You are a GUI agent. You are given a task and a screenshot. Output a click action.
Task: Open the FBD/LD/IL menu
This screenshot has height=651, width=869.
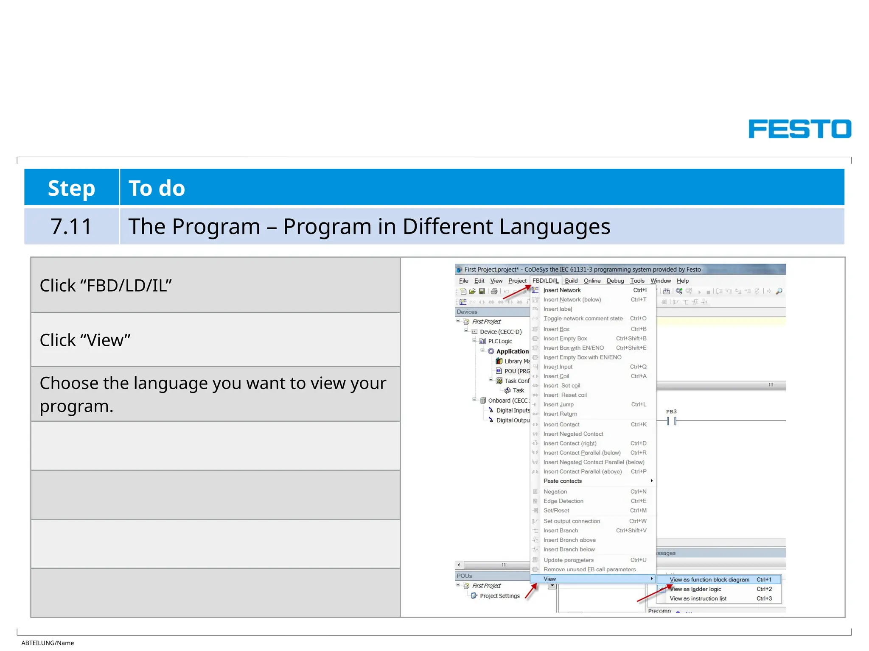546,281
